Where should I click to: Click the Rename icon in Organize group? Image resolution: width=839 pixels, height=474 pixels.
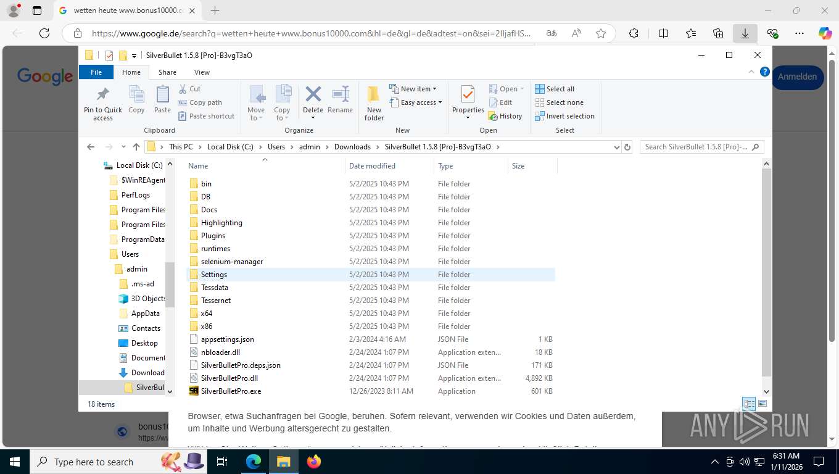click(x=340, y=94)
